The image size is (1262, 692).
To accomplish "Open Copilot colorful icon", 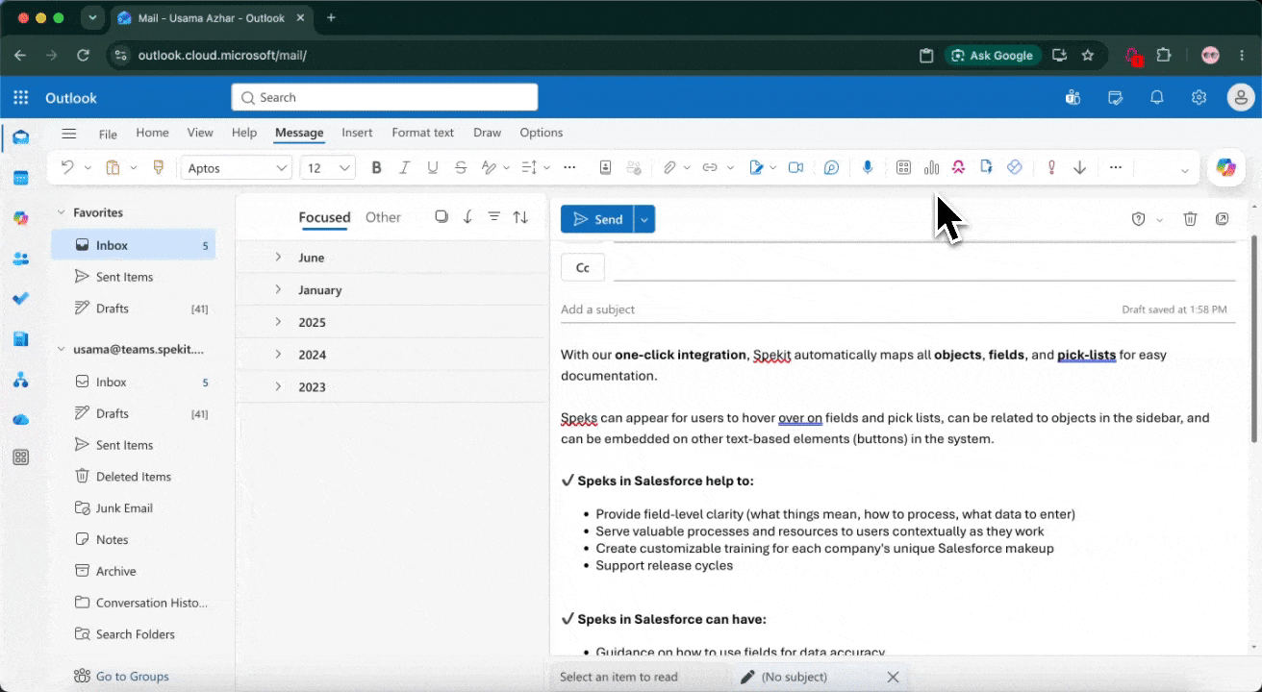I will (x=1225, y=167).
